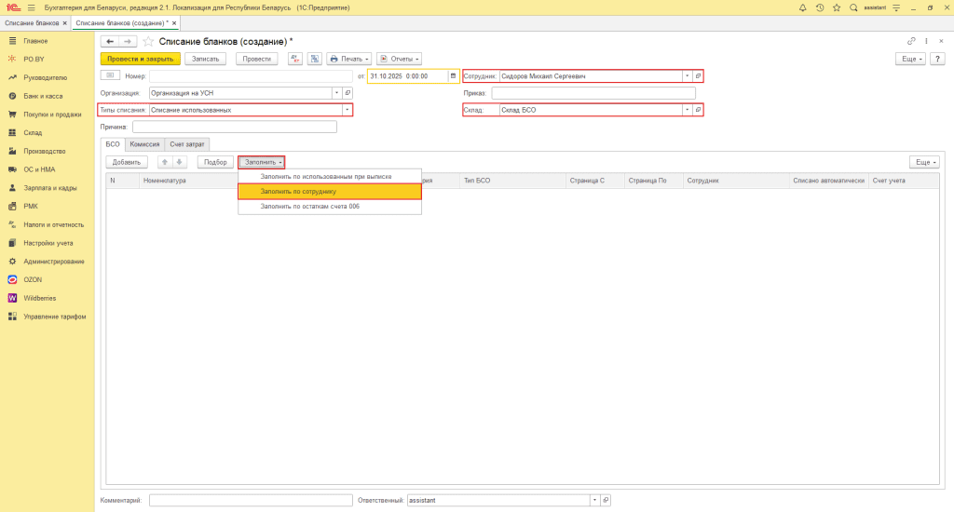The width and height of the screenshot is (954, 512).
Task: Open calendar picker for date field
Action: point(454,76)
